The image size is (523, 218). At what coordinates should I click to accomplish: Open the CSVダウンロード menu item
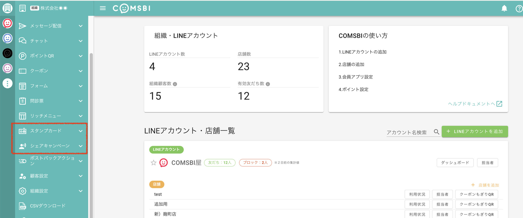tap(48, 206)
